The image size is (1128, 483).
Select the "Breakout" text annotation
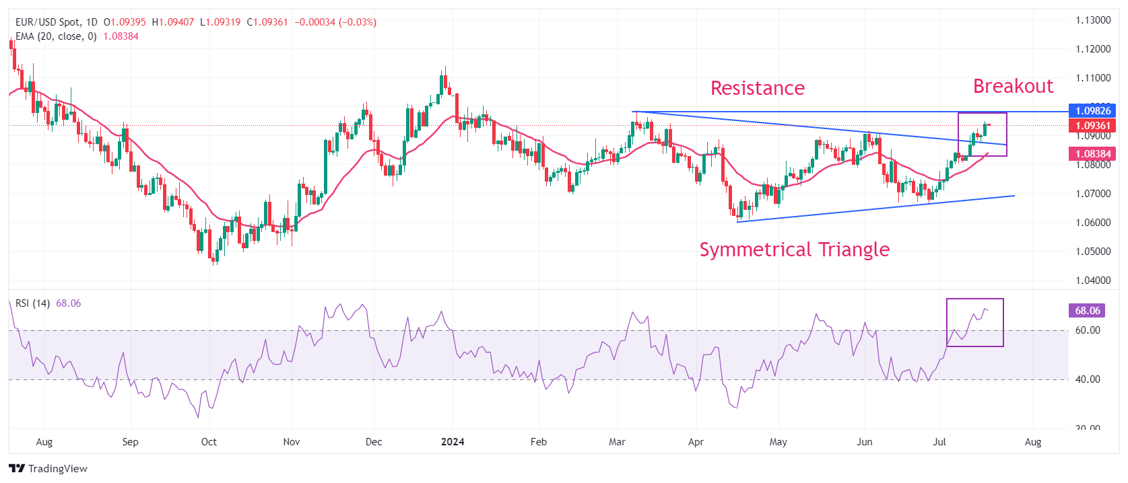coord(1013,86)
